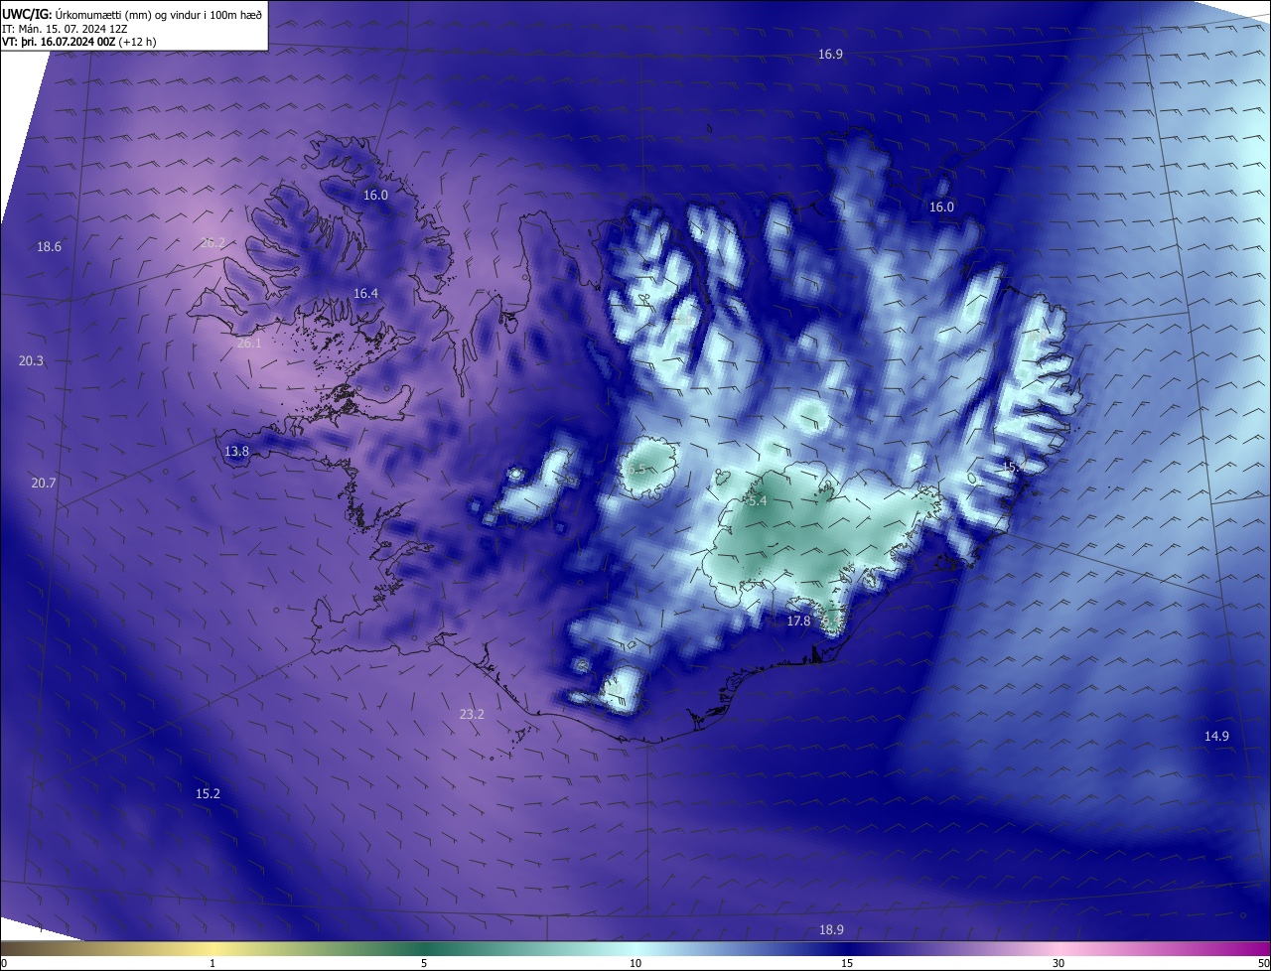This screenshot has height=971, width=1271.
Task: Click the 15.2 value label
Action: point(208,794)
